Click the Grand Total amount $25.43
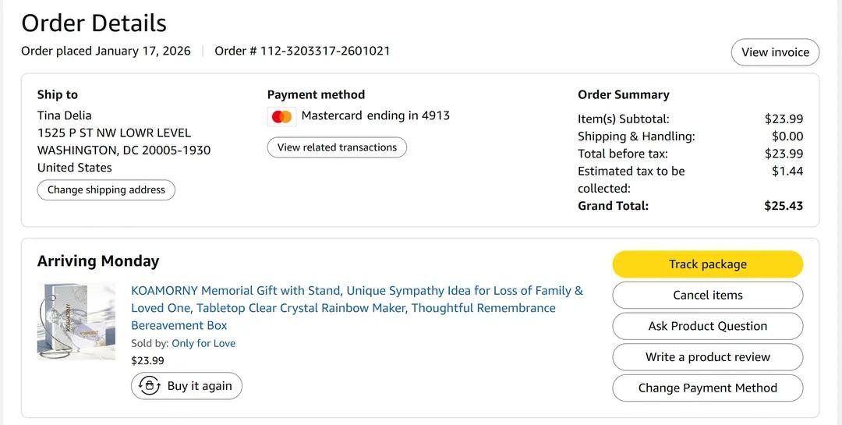This screenshot has height=425, width=842. (784, 206)
